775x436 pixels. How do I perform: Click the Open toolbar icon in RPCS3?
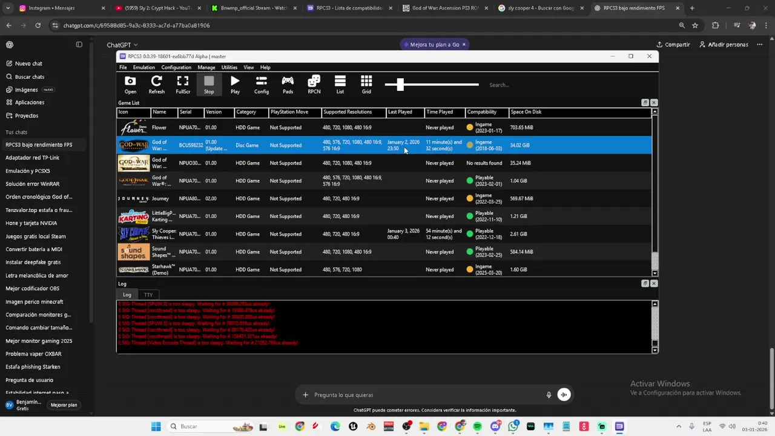coord(130,85)
